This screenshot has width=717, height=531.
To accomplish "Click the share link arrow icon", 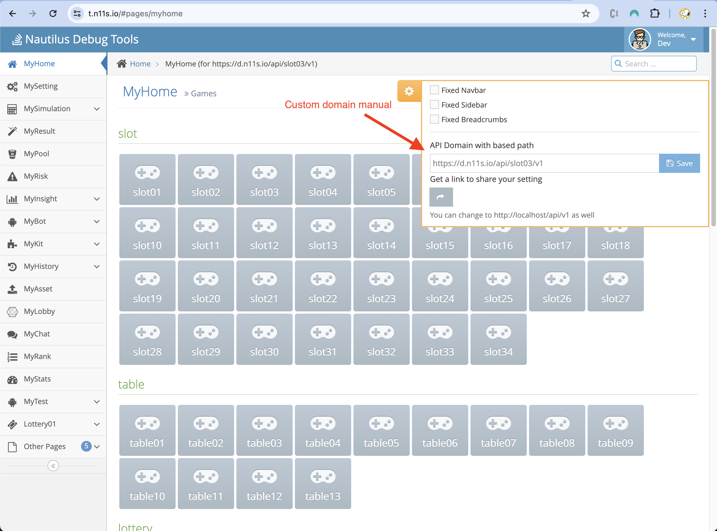I will 441,197.
